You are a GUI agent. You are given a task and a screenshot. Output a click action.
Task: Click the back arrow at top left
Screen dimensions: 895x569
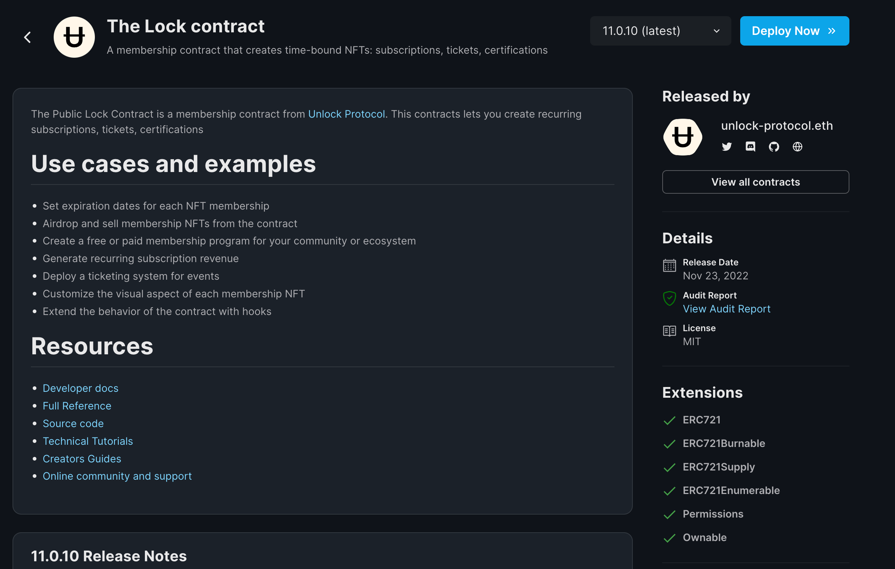coord(28,37)
